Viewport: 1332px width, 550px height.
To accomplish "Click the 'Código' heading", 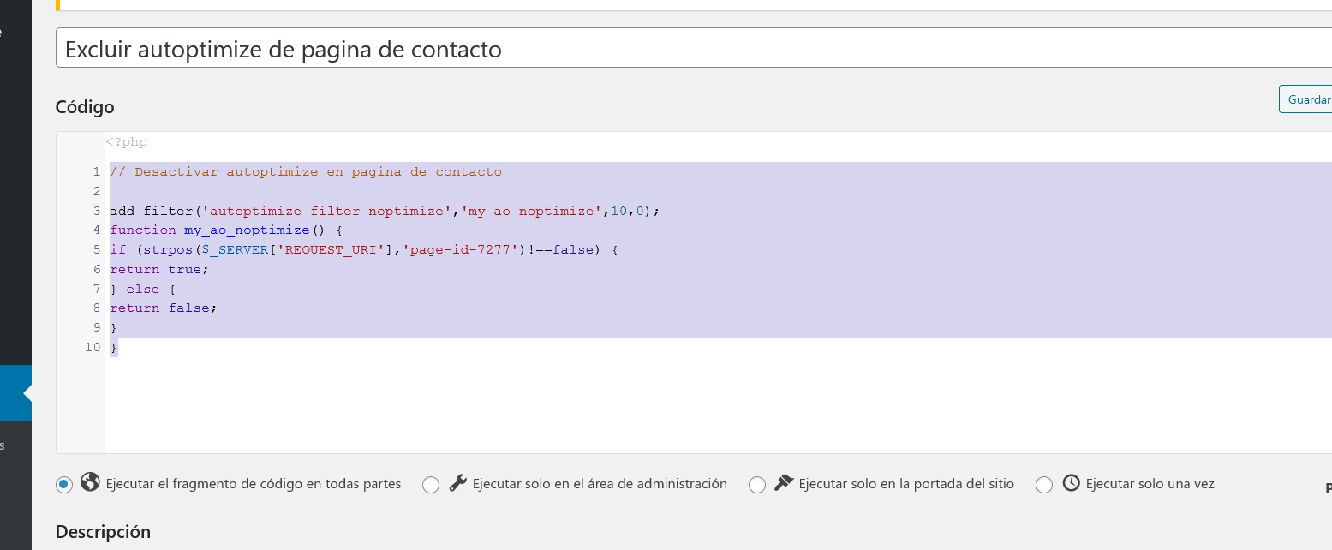I will (85, 107).
